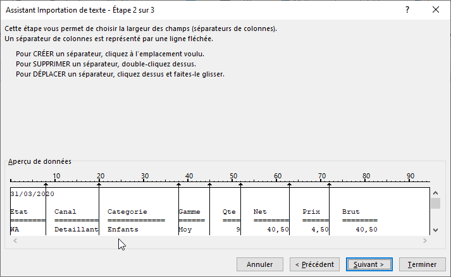
Task: Click the Categorie header text in the preview
Action: pos(127,211)
